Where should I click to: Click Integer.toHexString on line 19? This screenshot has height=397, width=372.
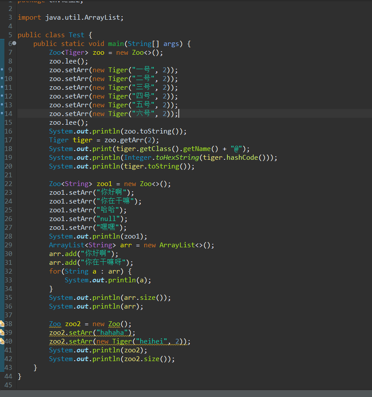pos(161,158)
